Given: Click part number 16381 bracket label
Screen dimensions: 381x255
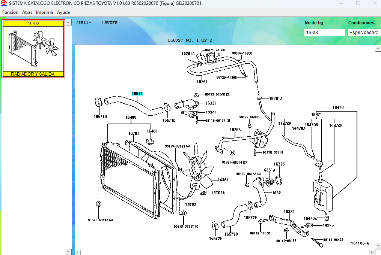Looking at the screenshot, I should click(289, 212).
